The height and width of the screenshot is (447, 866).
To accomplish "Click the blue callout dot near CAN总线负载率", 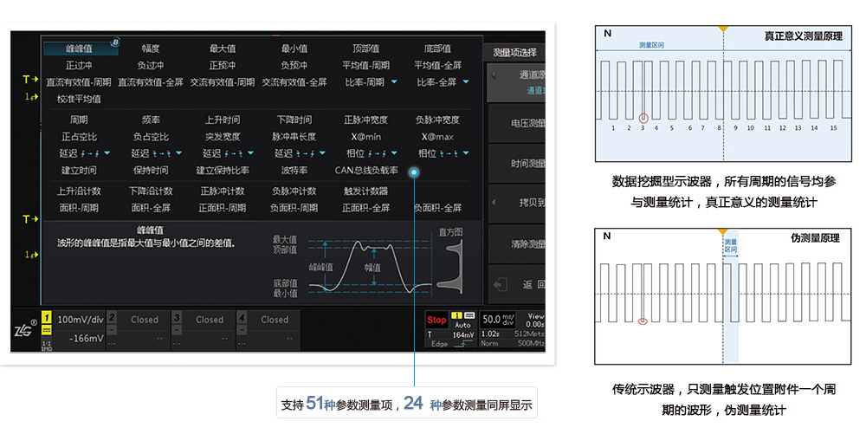I will click(415, 172).
